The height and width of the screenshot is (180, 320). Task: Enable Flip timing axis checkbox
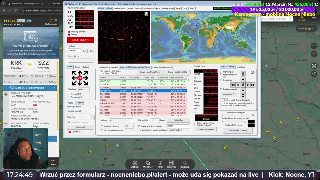(221, 72)
